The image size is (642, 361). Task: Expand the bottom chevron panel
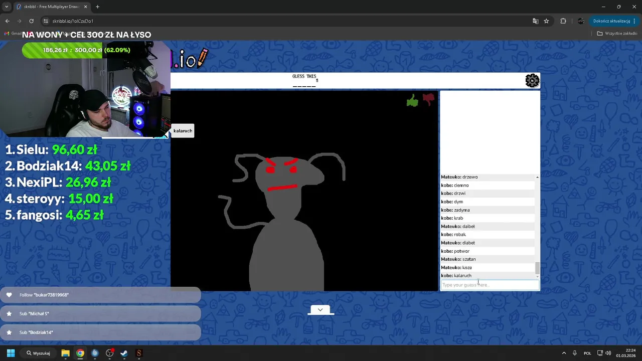[x=320, y=310]
